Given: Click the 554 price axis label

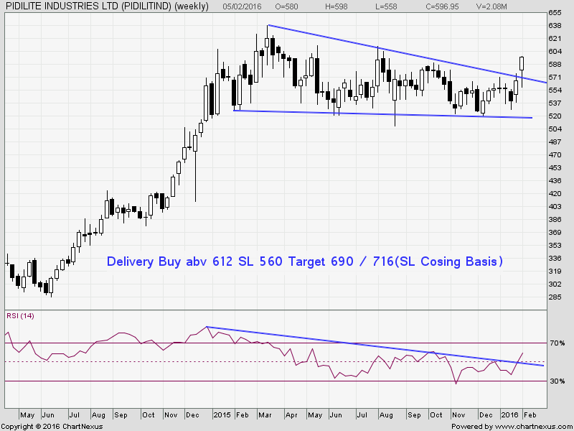Looking at the screenshot, I should (x=555, y=91).
